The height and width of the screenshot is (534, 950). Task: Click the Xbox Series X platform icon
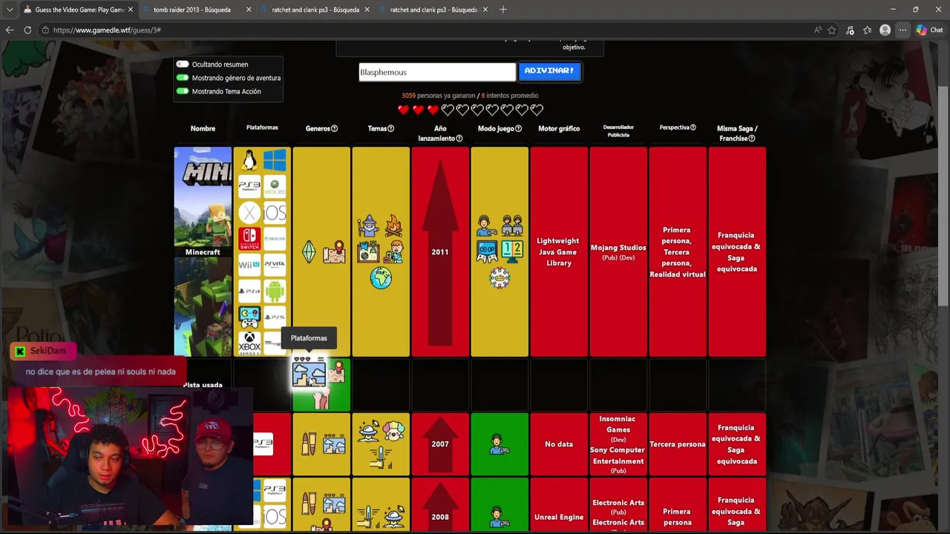click(x=249, y=343)
